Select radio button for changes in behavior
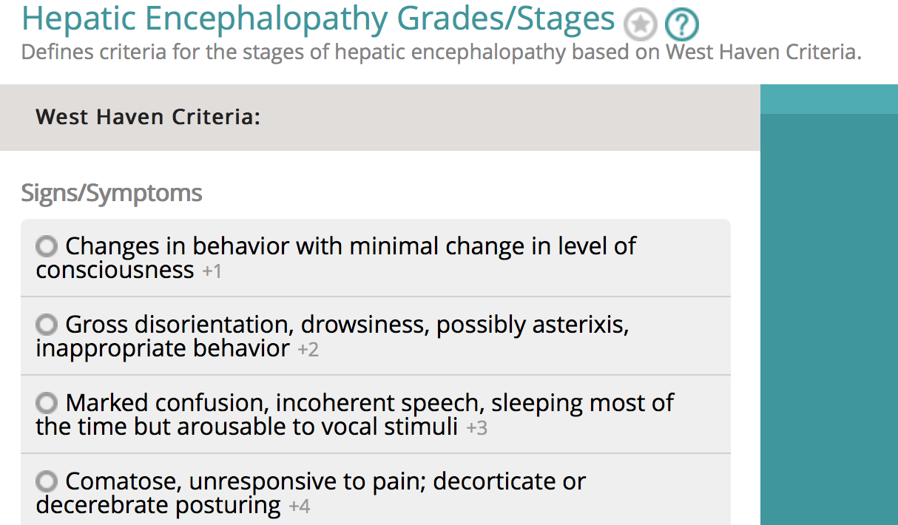The image size is (898, 525). 47,245
